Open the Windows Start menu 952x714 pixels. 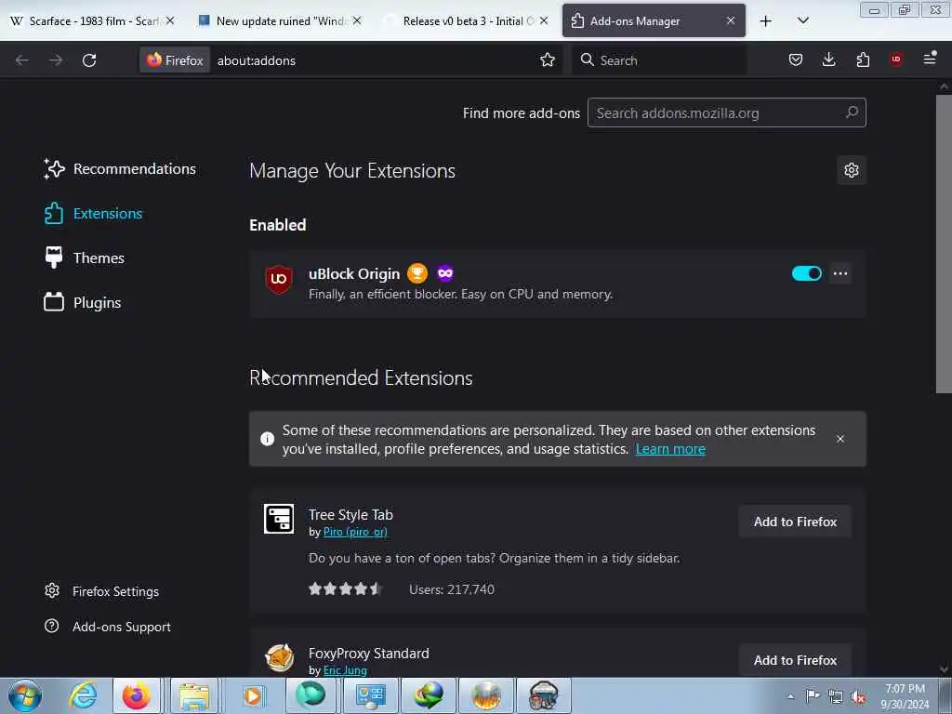click(25, 695)
